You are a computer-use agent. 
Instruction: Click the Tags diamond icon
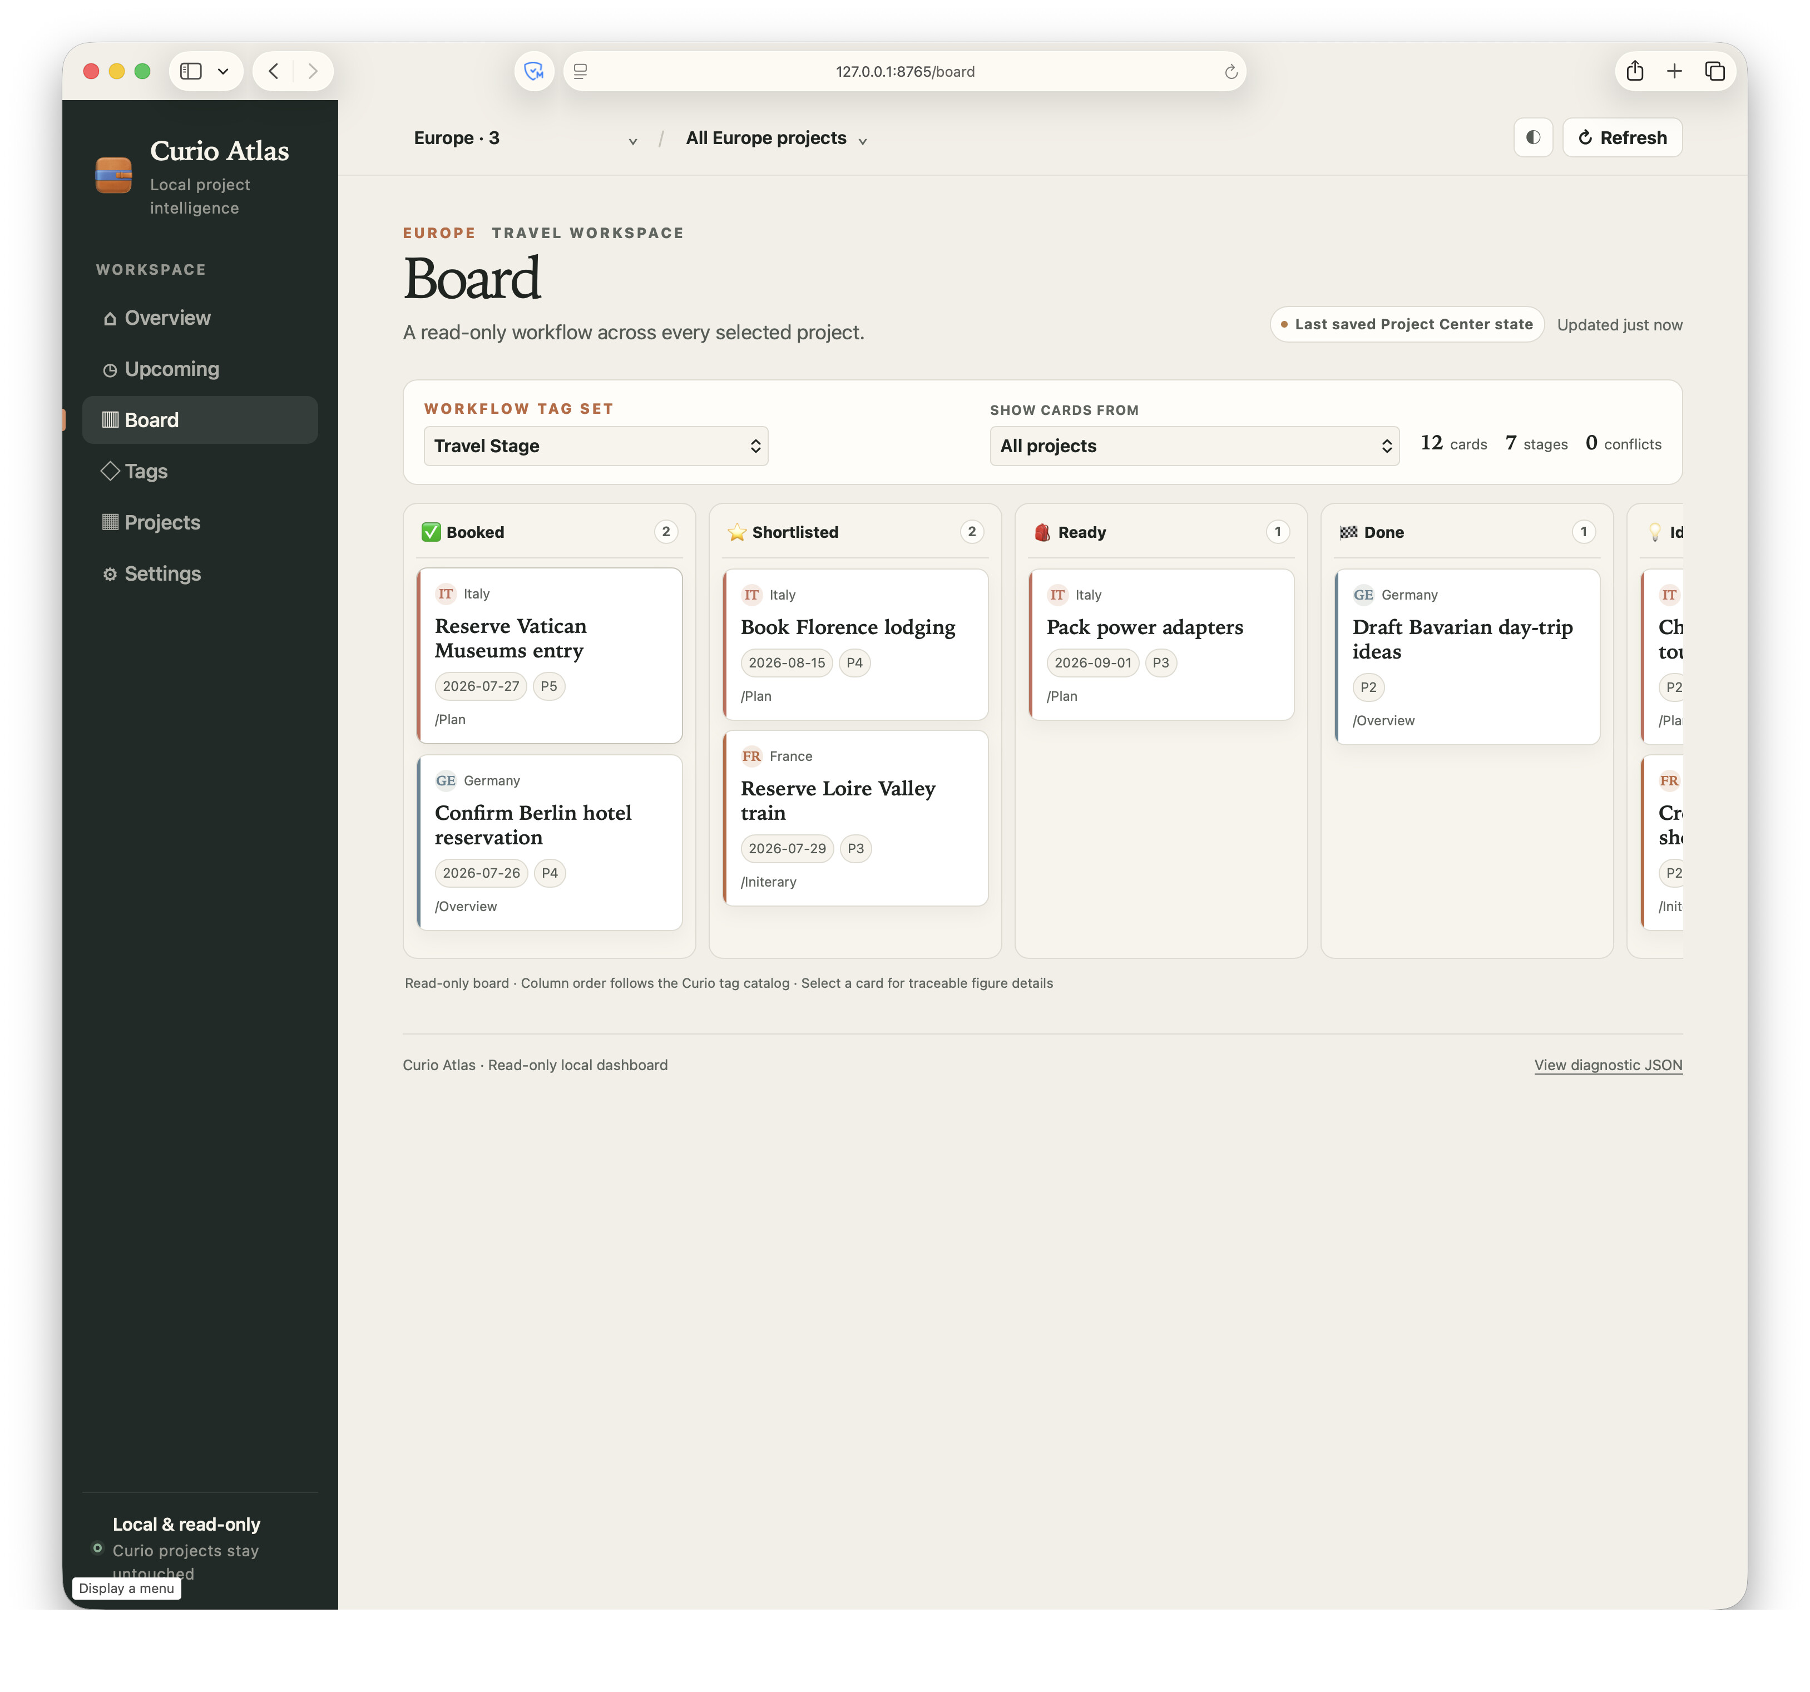point(110,471)
